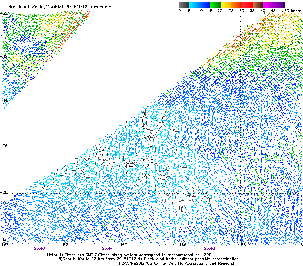The width and height of the screenshot is (303, 266).
Task: Click the '-165' longitude axis label
Action: [x=4, y=245]
